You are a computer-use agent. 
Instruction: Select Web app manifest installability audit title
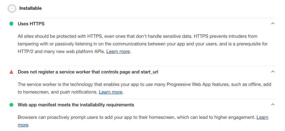tap(76, 105)
